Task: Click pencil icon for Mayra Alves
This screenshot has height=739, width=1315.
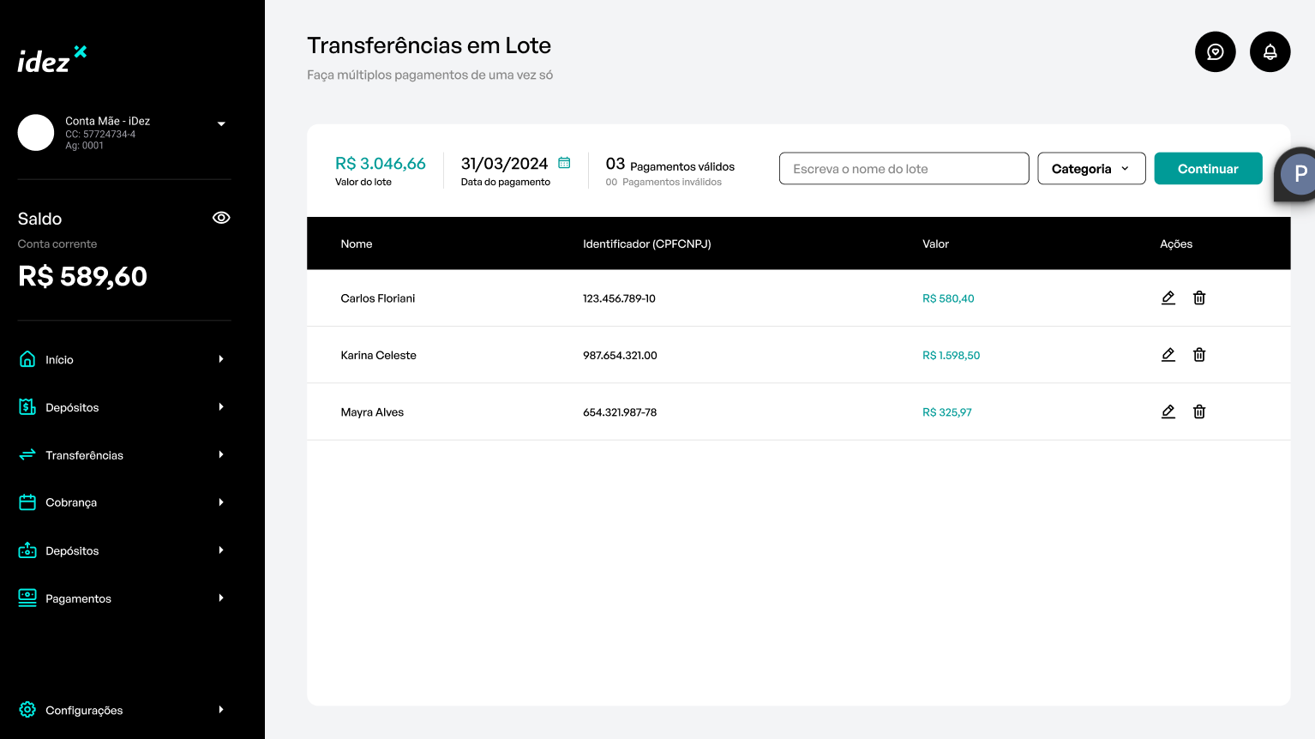Action: coord(1168,412)
